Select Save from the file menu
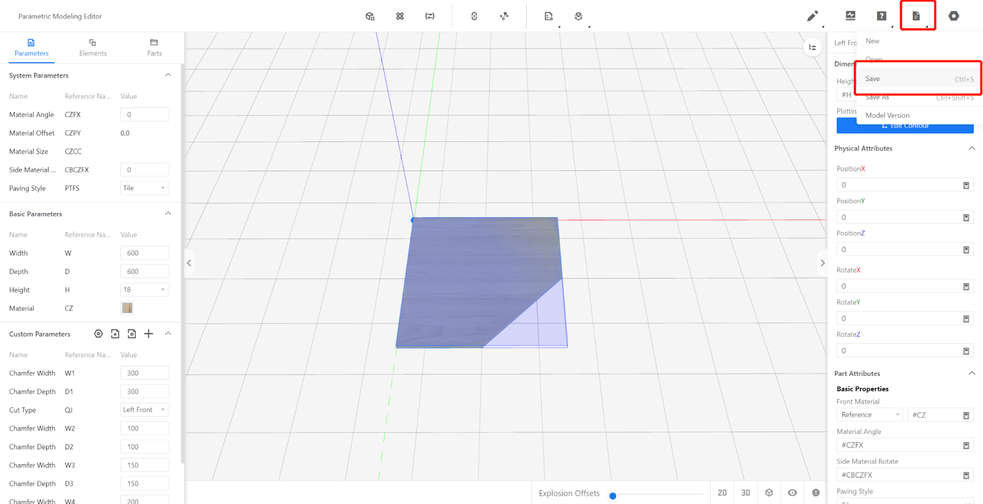The image size is (983, 504). click(x=873, y=79)
